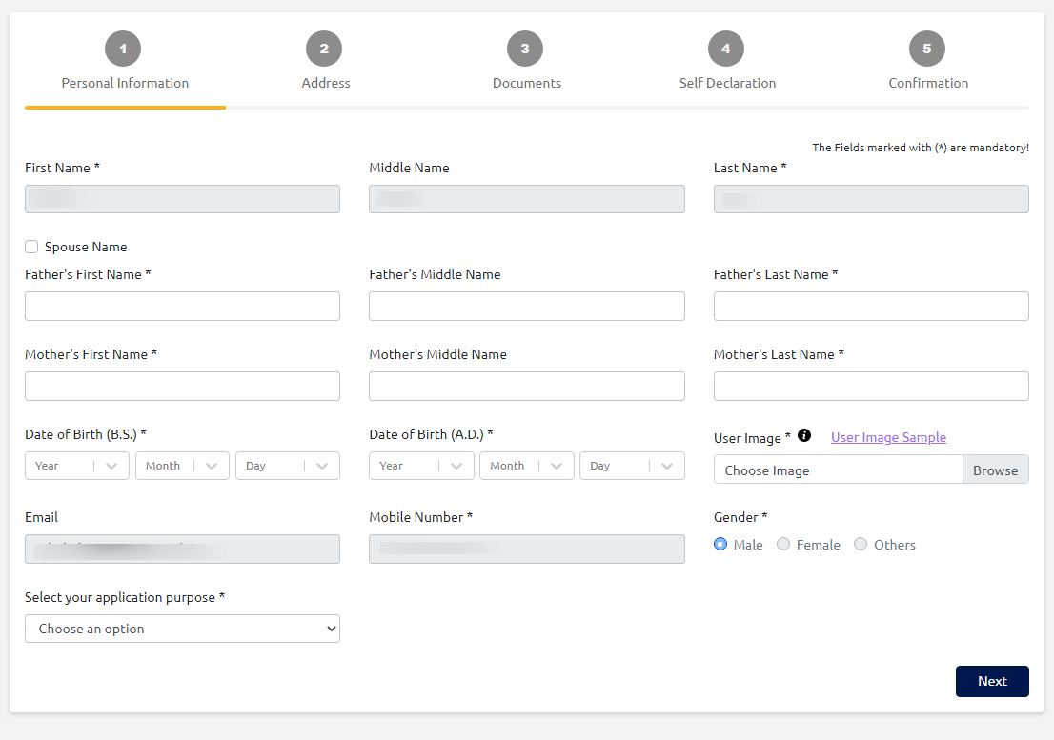Click the disabled Last Name field
Viewport: 1054px width, 740px height.
point(871,199)
